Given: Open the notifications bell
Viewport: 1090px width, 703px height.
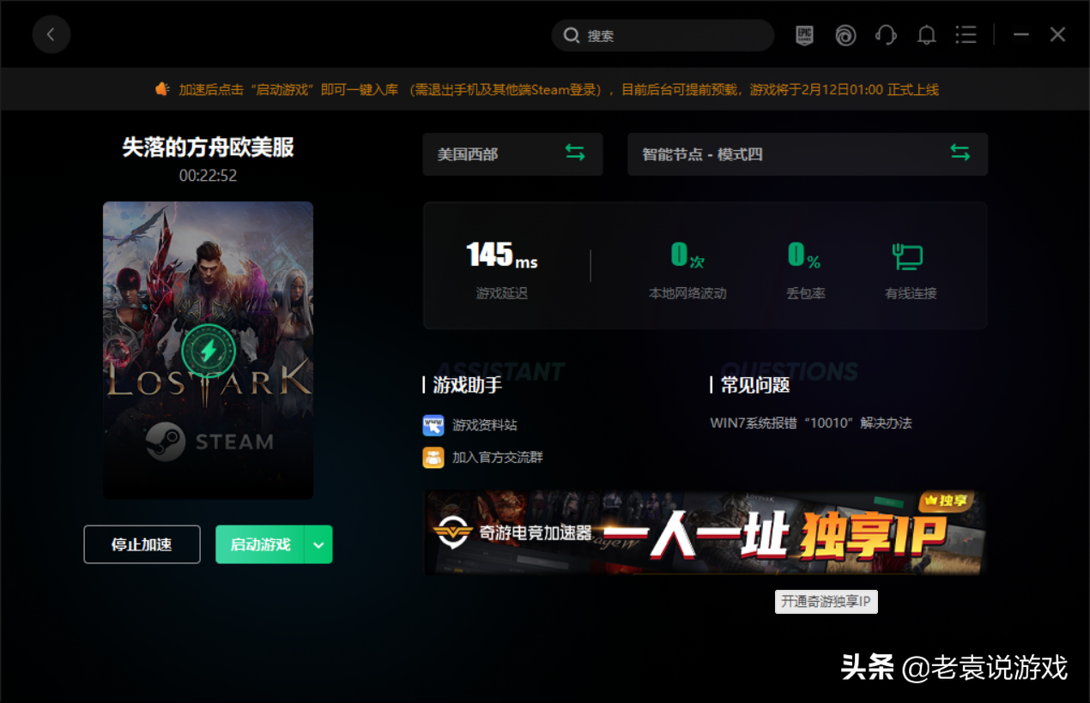Looking at the screenshot, I should pos(926,35).
